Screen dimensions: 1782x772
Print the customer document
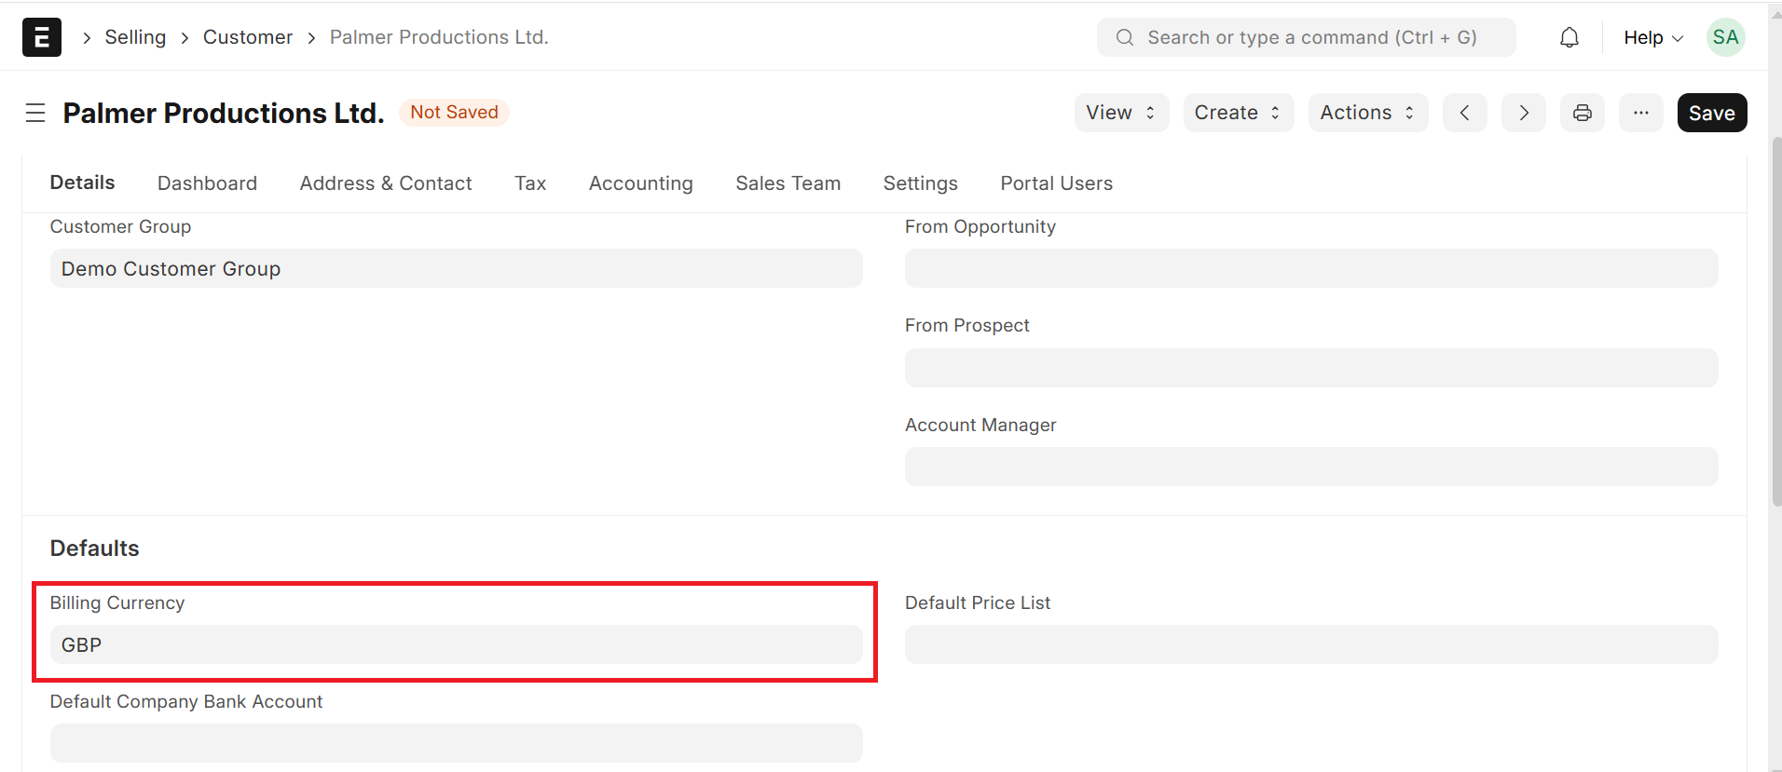click(1583, 113)
